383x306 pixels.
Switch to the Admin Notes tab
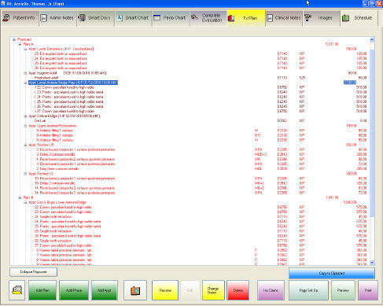tap(58, 18)
